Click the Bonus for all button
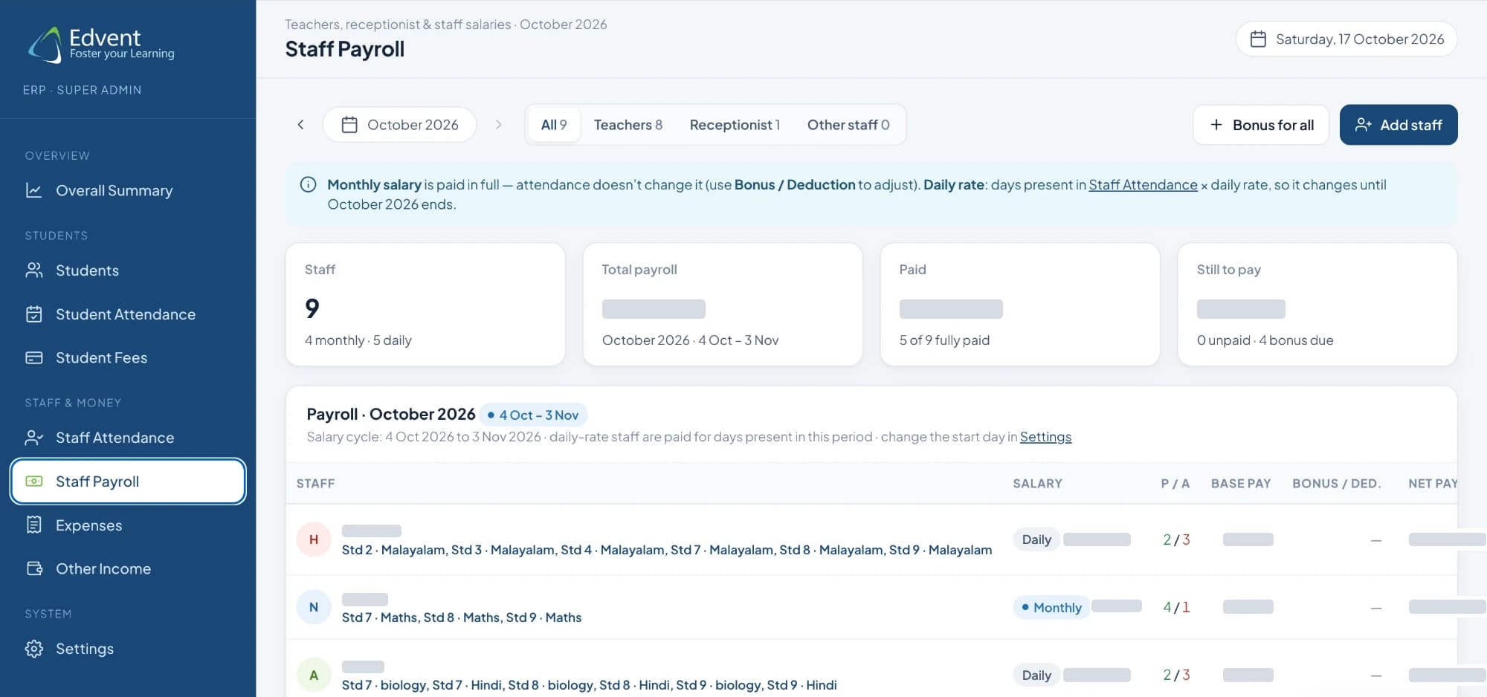 (x=1261, y=125)
